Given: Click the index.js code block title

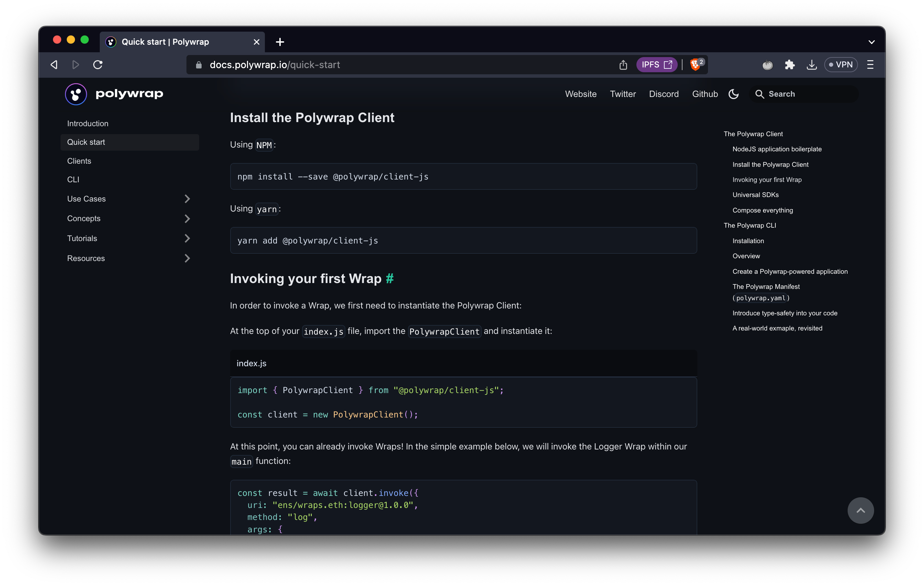Looking at the screenshot, I should click(x=251, y=363).
